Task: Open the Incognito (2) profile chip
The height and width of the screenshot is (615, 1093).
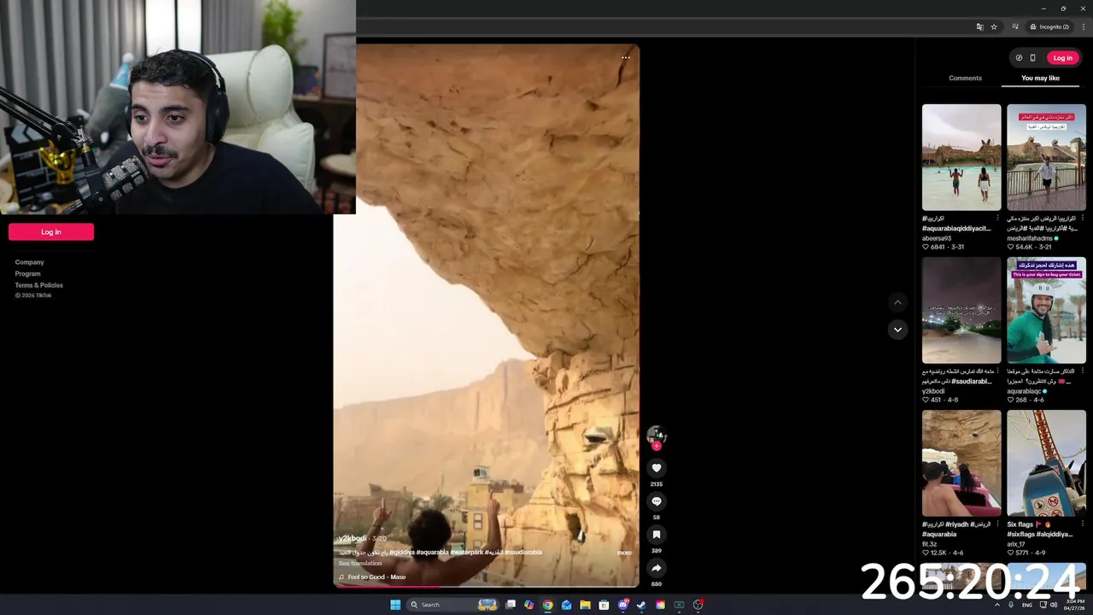Action: [x=1049, y=27]
